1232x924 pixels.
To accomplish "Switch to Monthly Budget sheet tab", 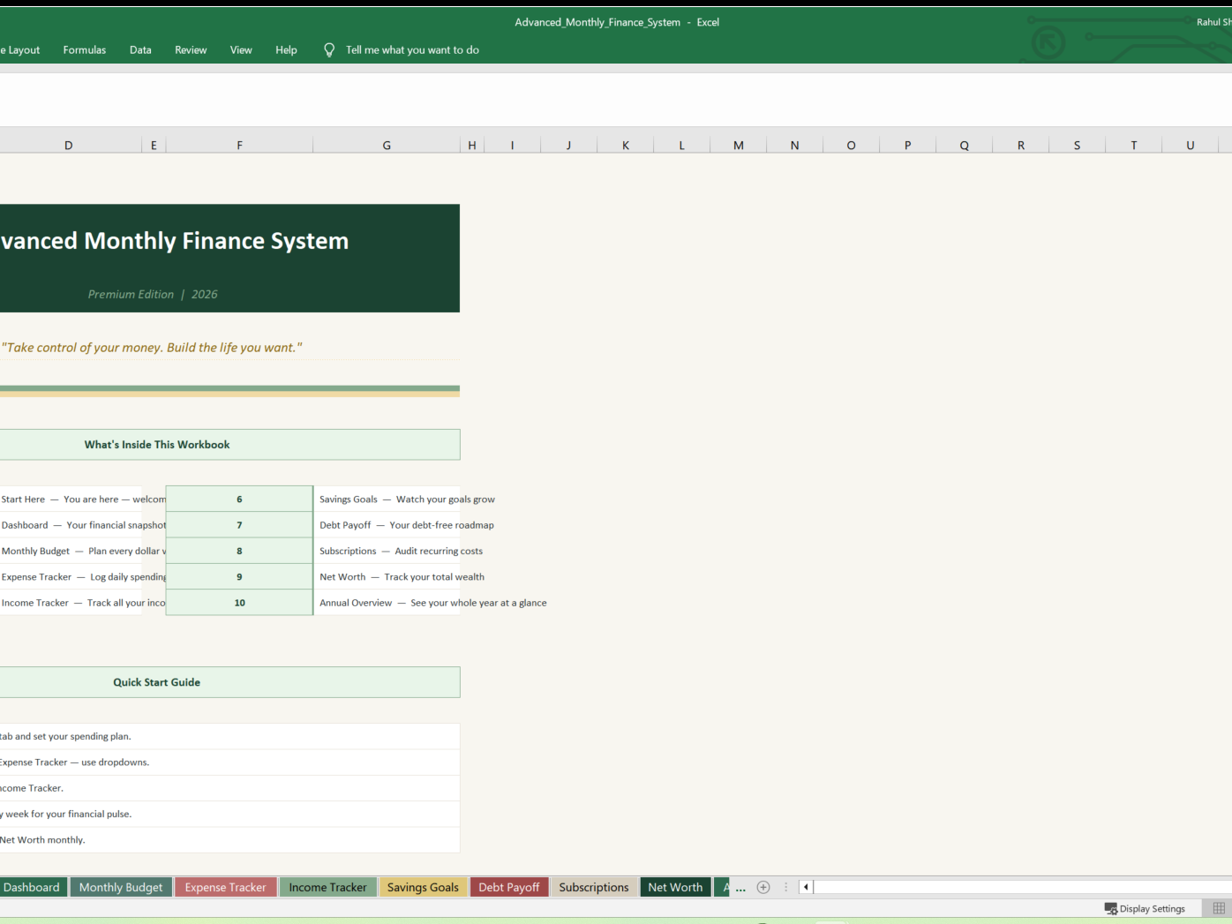I will tap(121, 887).
